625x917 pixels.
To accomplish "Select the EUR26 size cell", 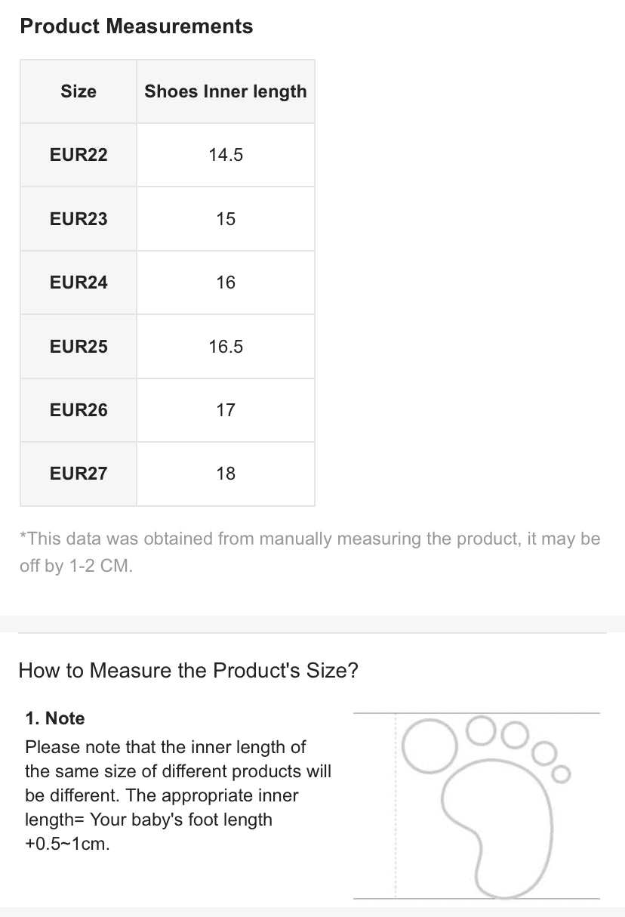I will point(79,410).
